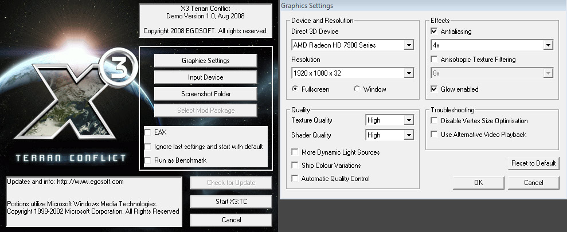
Task: Click Reset to Default button
Action: 533,163
